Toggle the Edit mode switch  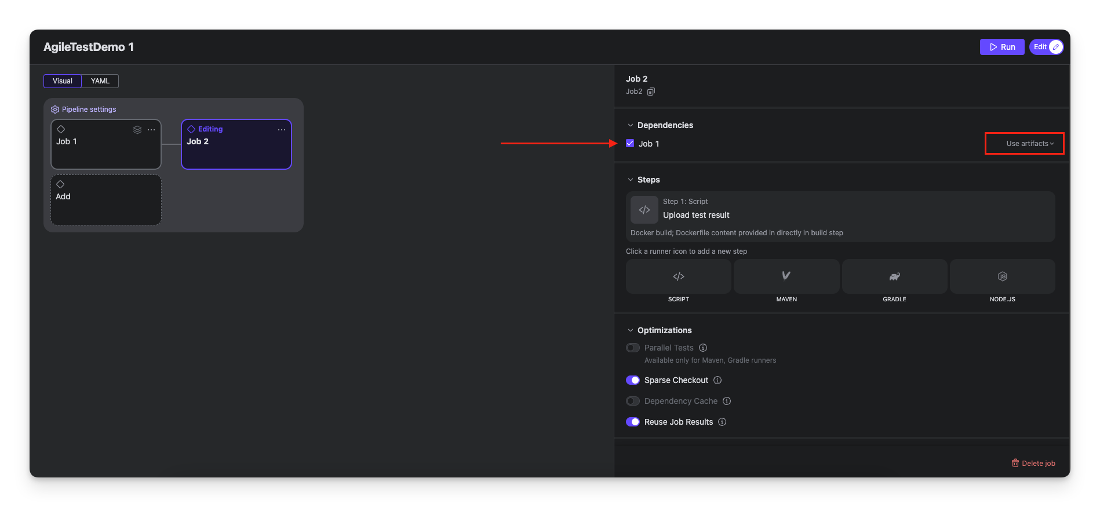(x=1055, y=47)
